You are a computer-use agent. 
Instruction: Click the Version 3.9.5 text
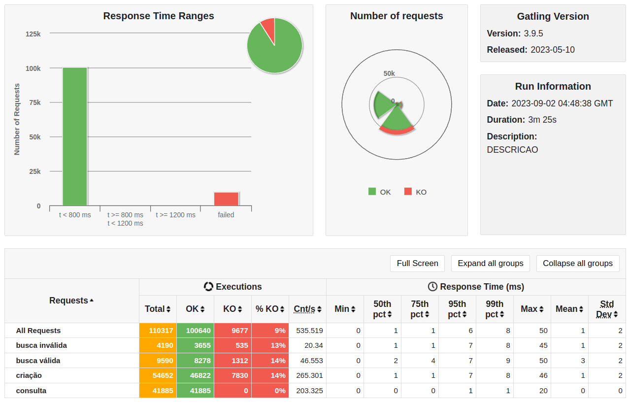click(x=515, y=34)
